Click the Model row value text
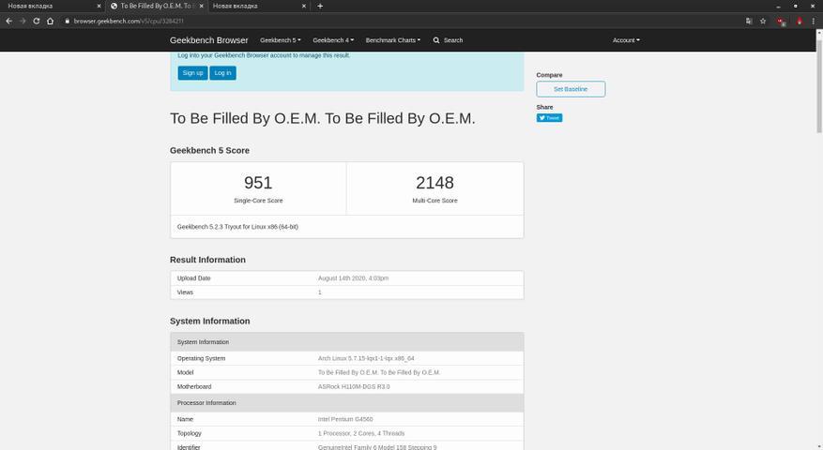The image size is (823, 450). (x=379, y=373)
